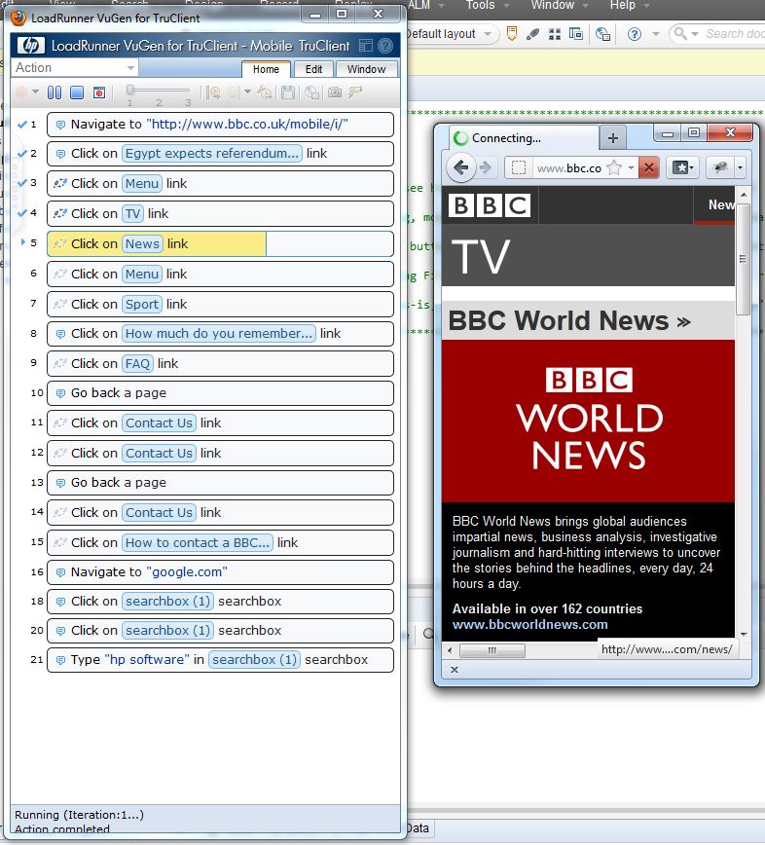Switch to the Window tab in TruClient

pos(366,69)
